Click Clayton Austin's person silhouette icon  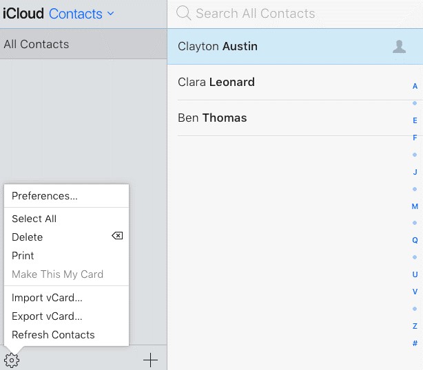click(399, 47)
